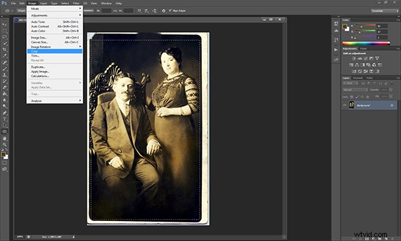Open Shape tool mode dropdown
Screen dimensions: 401x241
click(x=21, y=11)
